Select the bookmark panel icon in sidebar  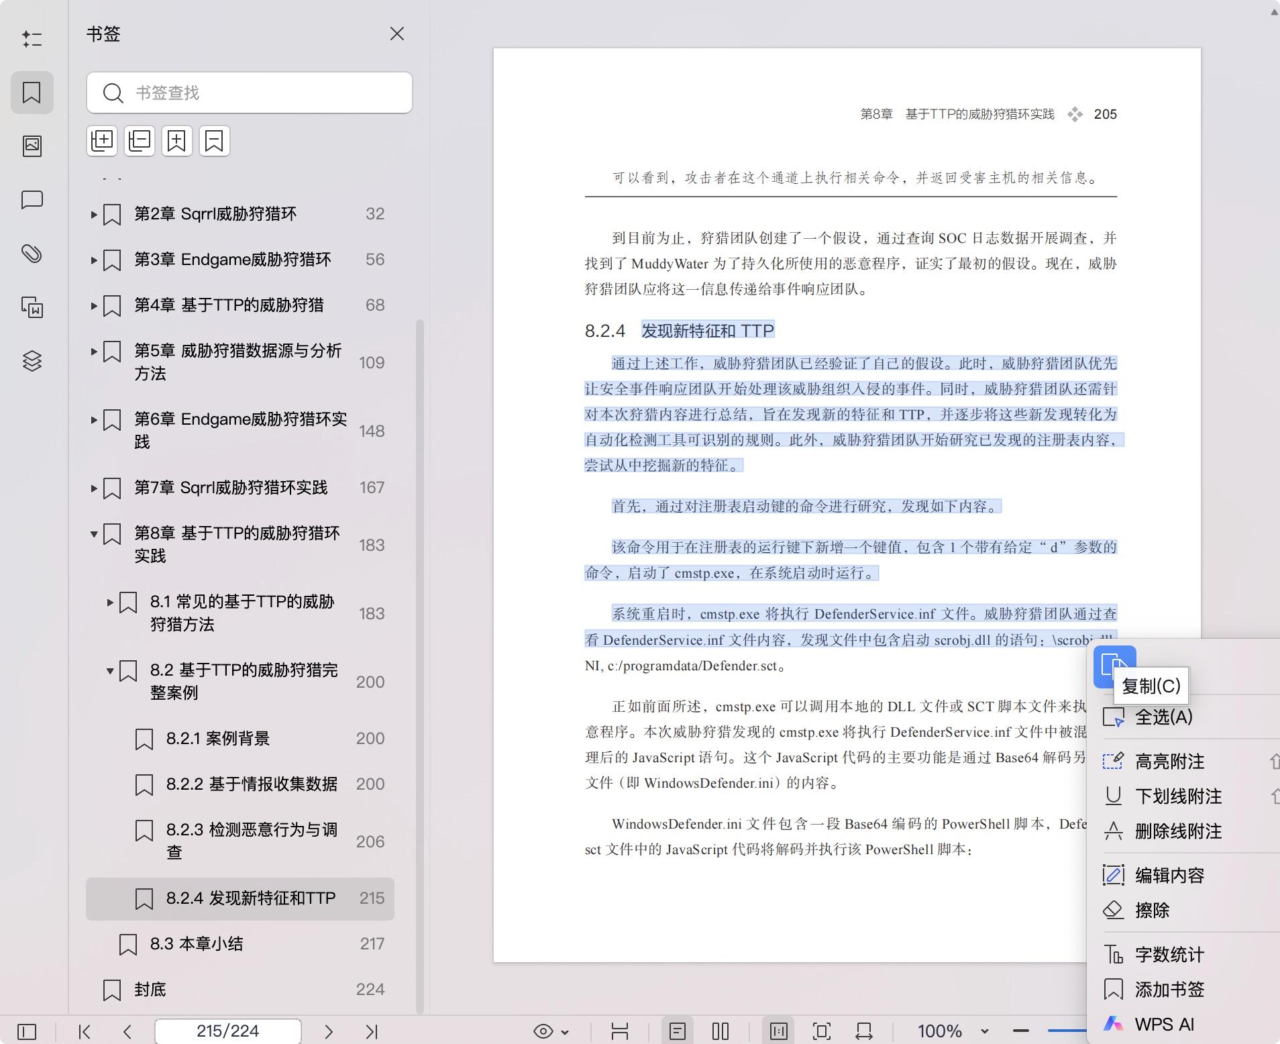[x=32, y=93]
